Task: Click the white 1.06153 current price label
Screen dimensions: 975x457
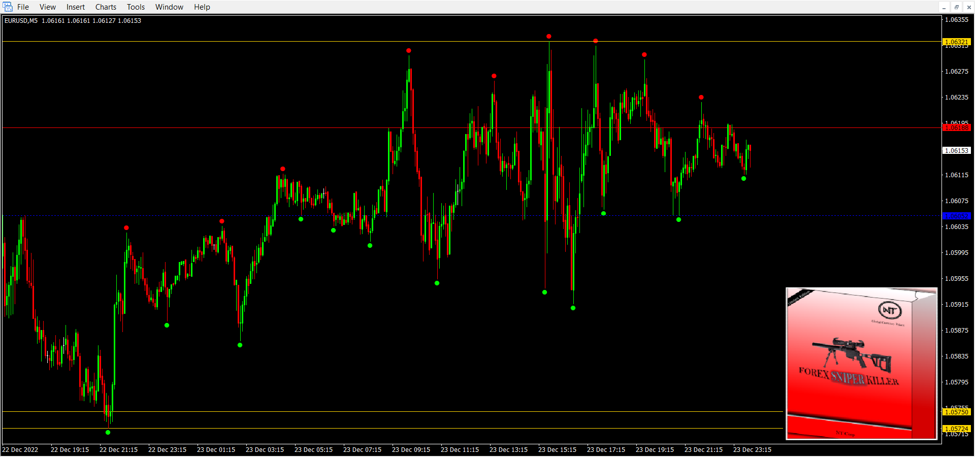Action: (x=956, y=151)
